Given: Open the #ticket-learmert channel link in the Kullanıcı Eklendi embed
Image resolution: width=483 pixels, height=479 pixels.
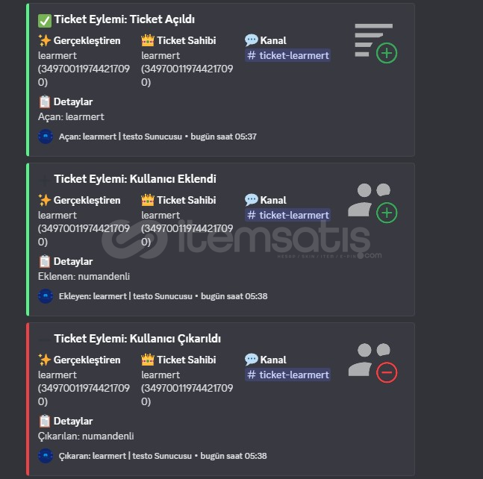Looking at the screenshot, I should tap(287, 215).
